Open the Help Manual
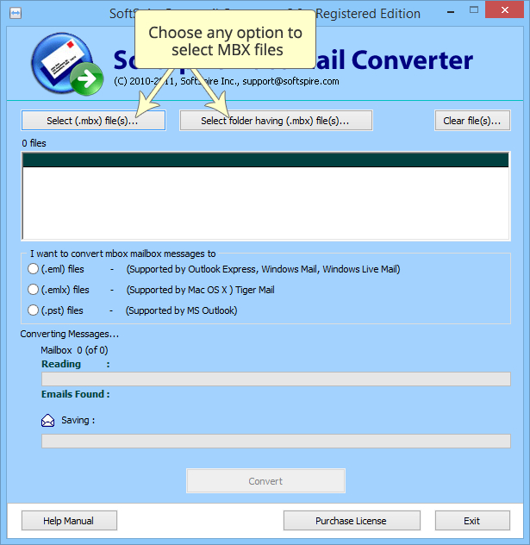Viewport: 530px width, 545px height. coord(69,521)
